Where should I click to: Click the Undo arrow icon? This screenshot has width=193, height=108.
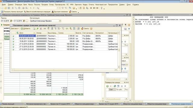(31, 8)
